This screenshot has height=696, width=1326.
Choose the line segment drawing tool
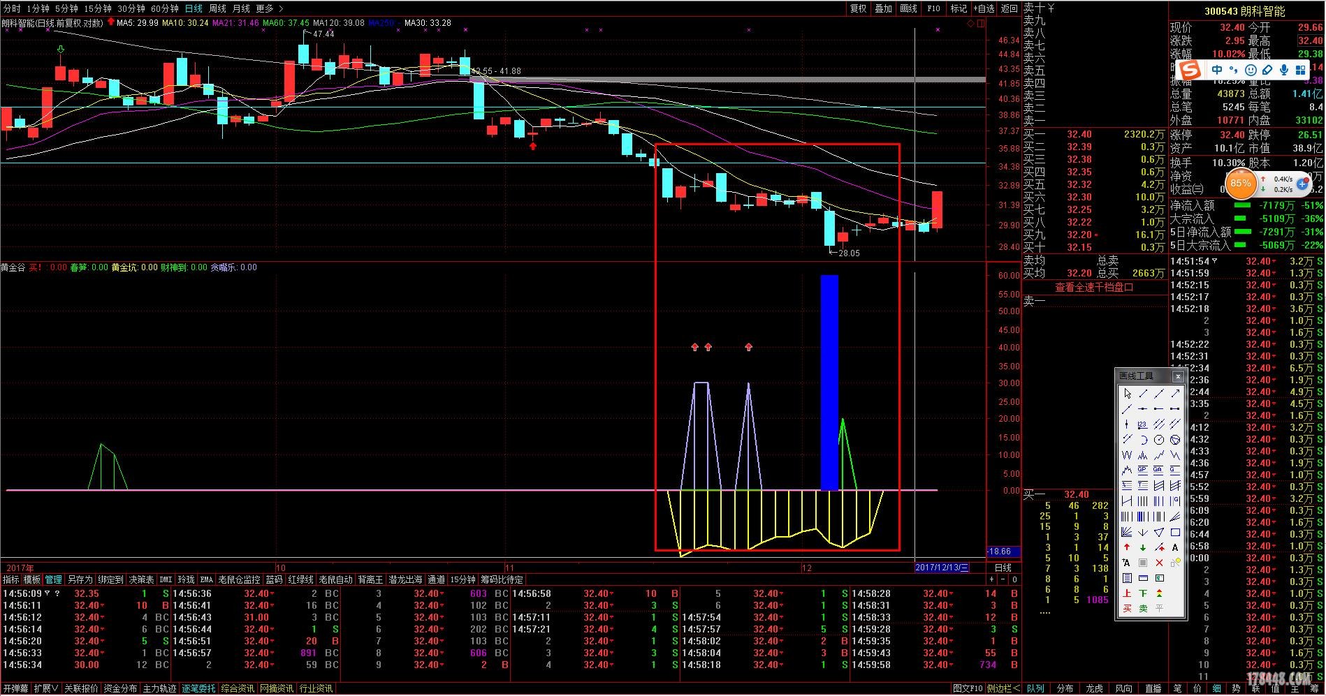(x=1143, y=393)
